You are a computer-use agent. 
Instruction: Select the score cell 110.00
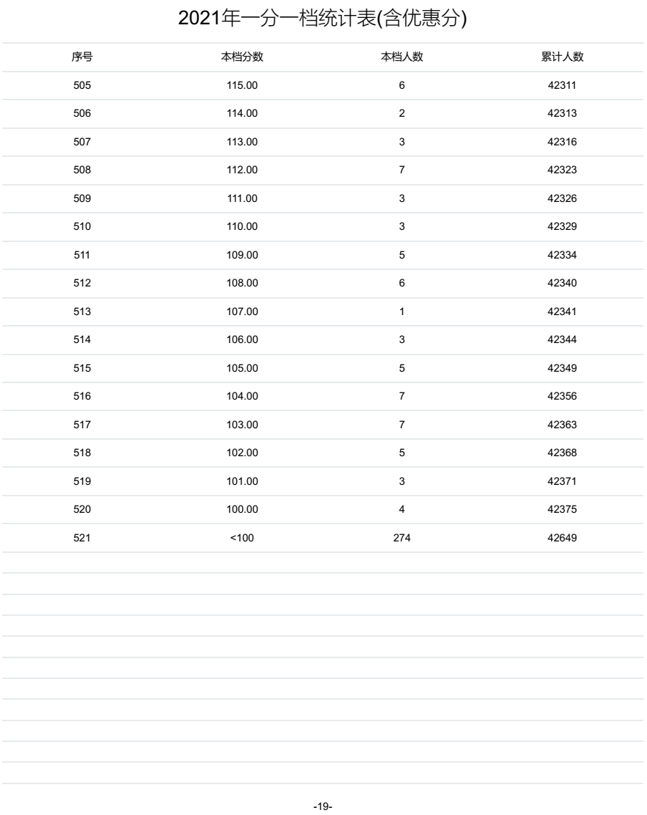(242, 227)
